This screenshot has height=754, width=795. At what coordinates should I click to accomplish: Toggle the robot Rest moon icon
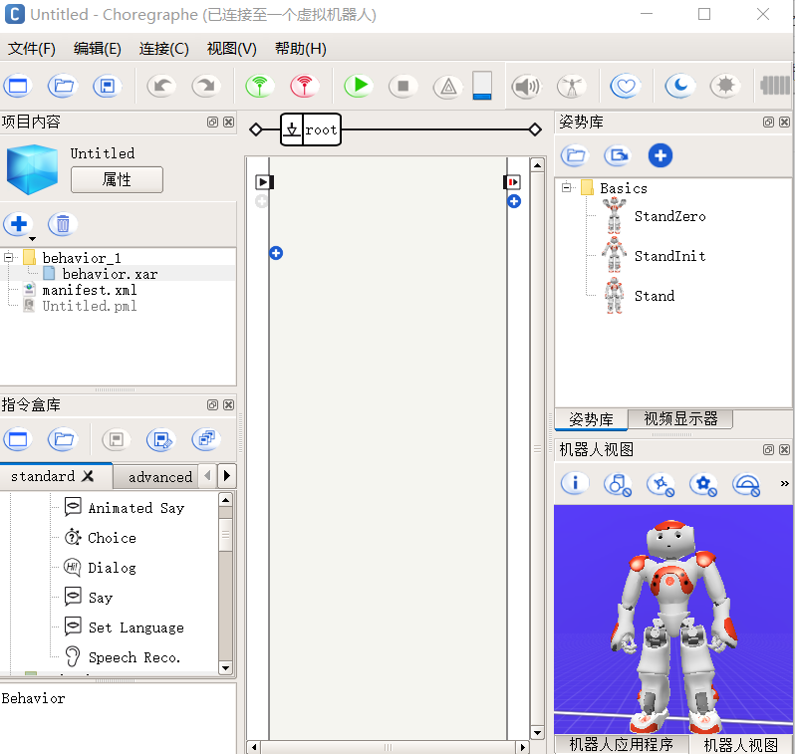680,87
